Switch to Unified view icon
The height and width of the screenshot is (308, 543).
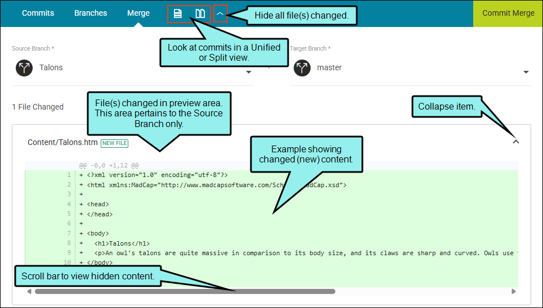178,13
